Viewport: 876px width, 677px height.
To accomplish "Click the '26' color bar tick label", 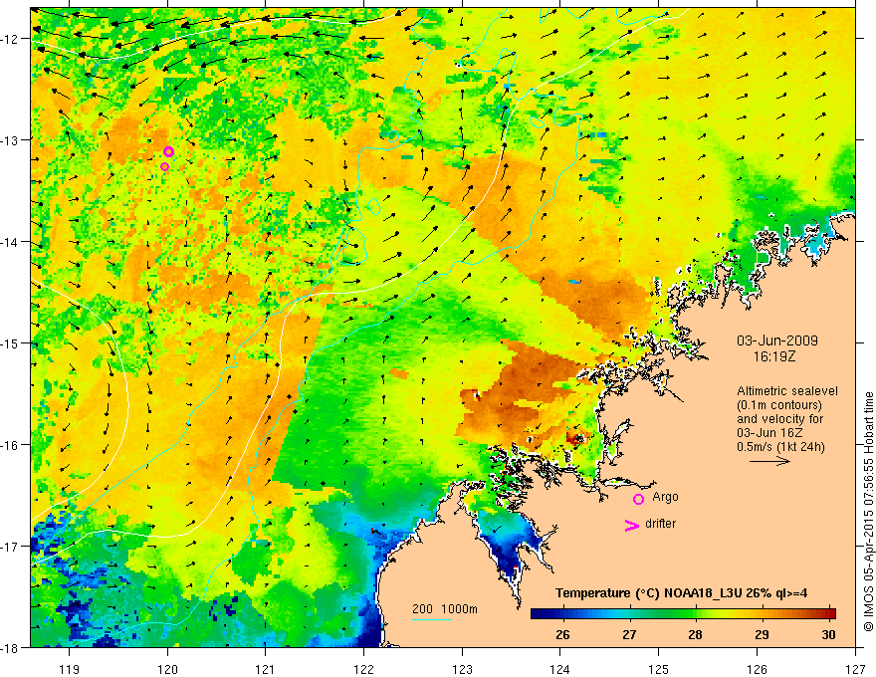I will pos(562,634).
